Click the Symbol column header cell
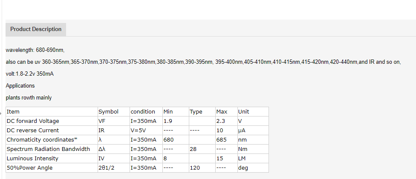 tap(114, 112)
